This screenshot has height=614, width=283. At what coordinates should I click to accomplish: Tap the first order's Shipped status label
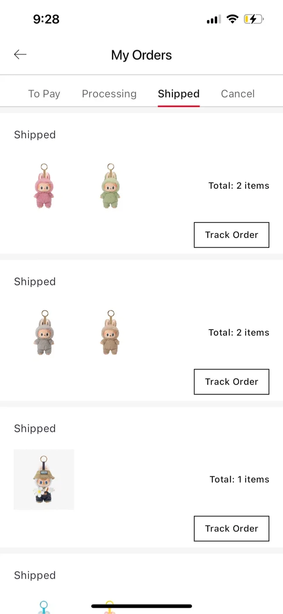[35, 135]
